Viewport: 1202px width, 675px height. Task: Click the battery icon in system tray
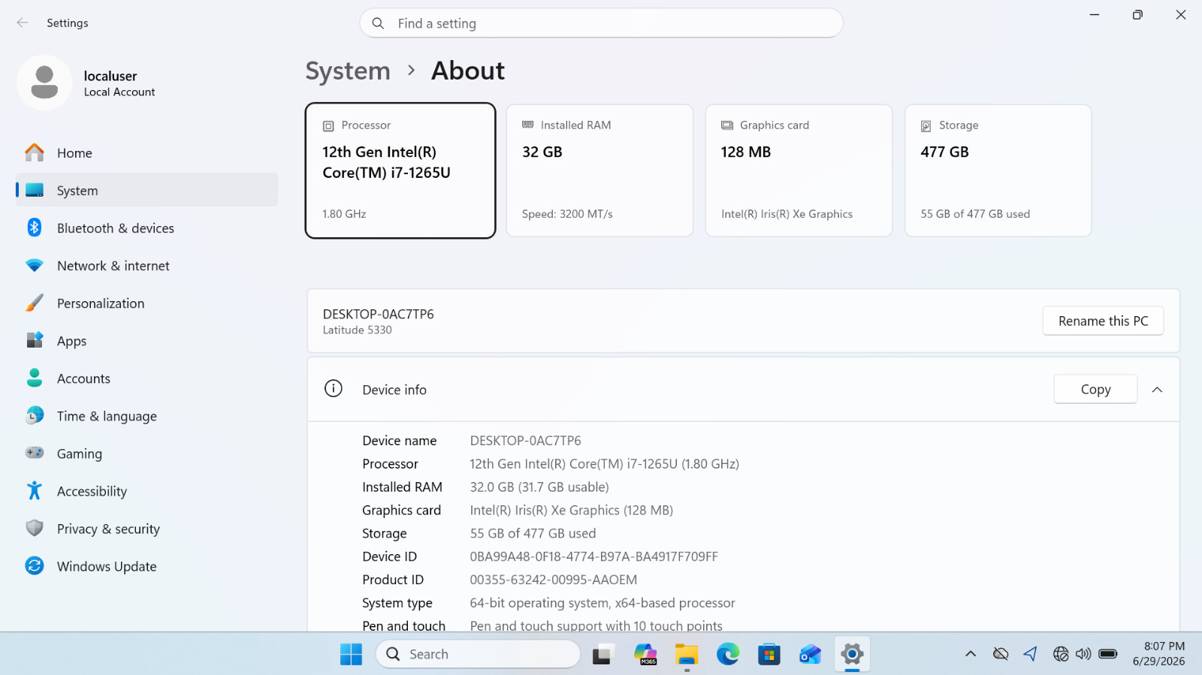(1108, 654)
